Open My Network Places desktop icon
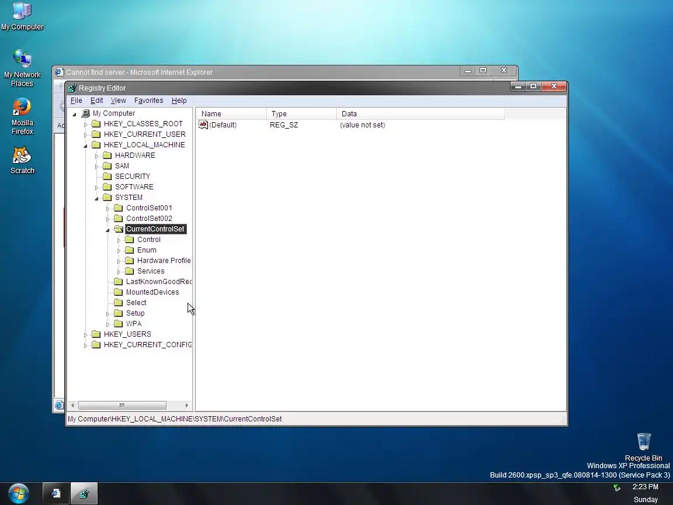 pyautogui.click(x=22, y=68)
